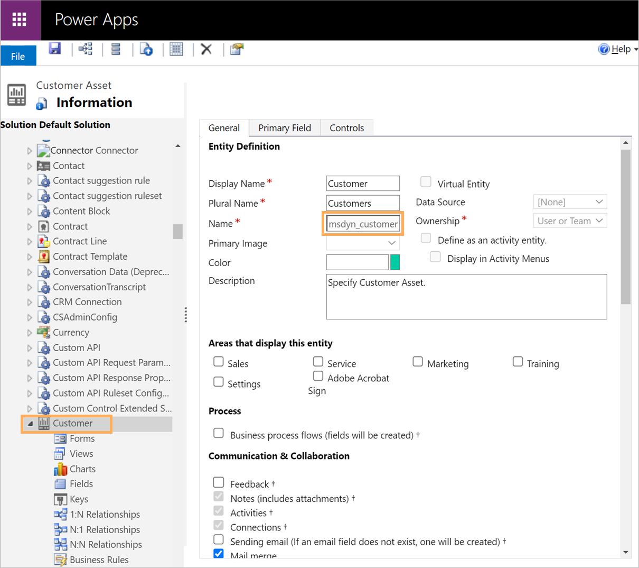
Task: Expand the Currency tree node arrow
Action: coord(30,333)
